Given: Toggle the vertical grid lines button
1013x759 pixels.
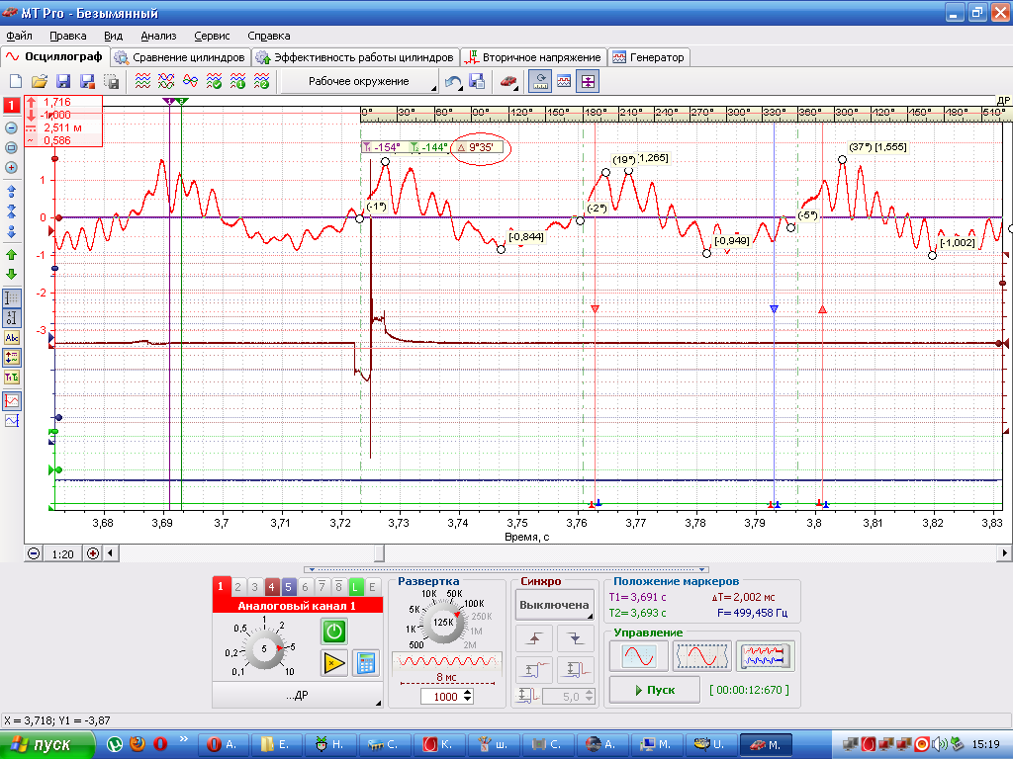Looking at the screenshot, I should [x=12, y=298].
